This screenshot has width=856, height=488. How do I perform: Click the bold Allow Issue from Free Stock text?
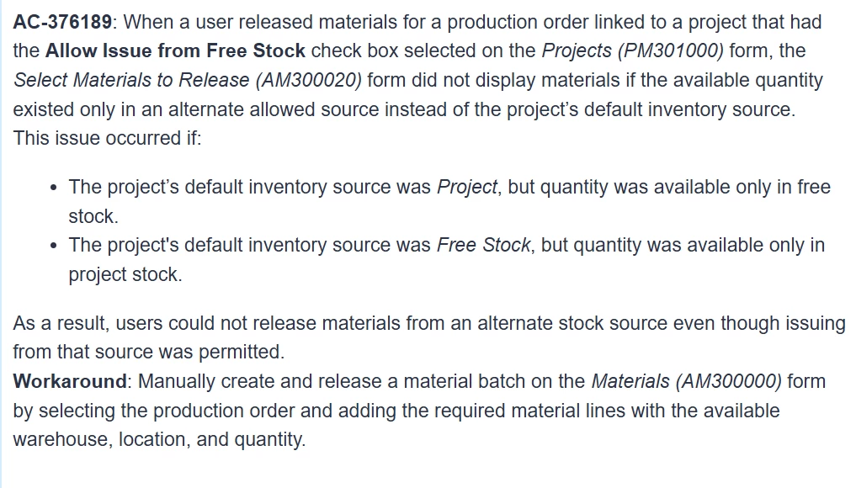coord(175,50)
